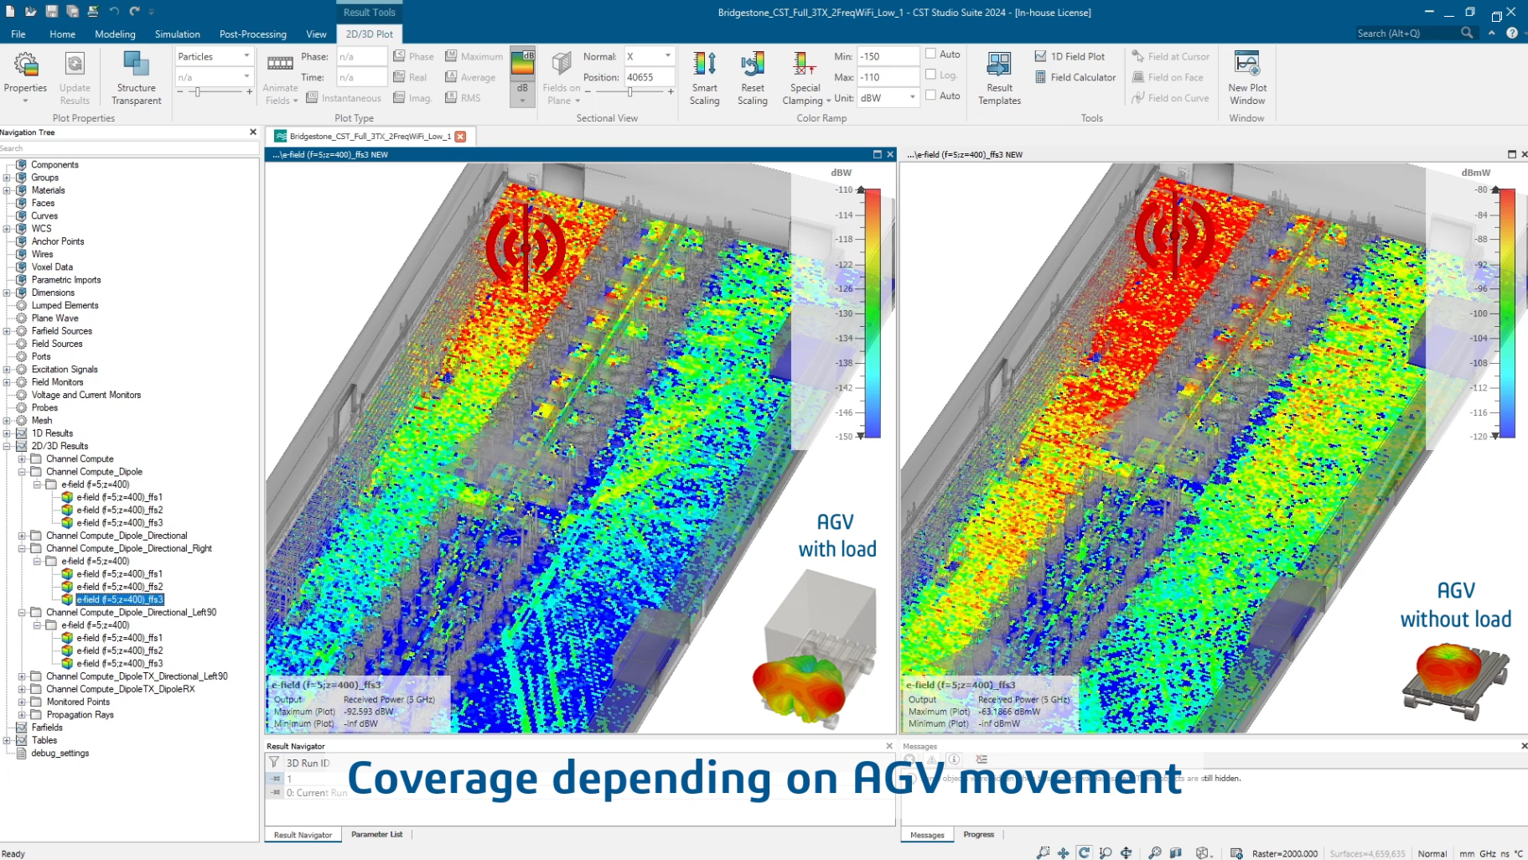
Task: Switch to the Parameter List tab
Action: click(376, 835)
